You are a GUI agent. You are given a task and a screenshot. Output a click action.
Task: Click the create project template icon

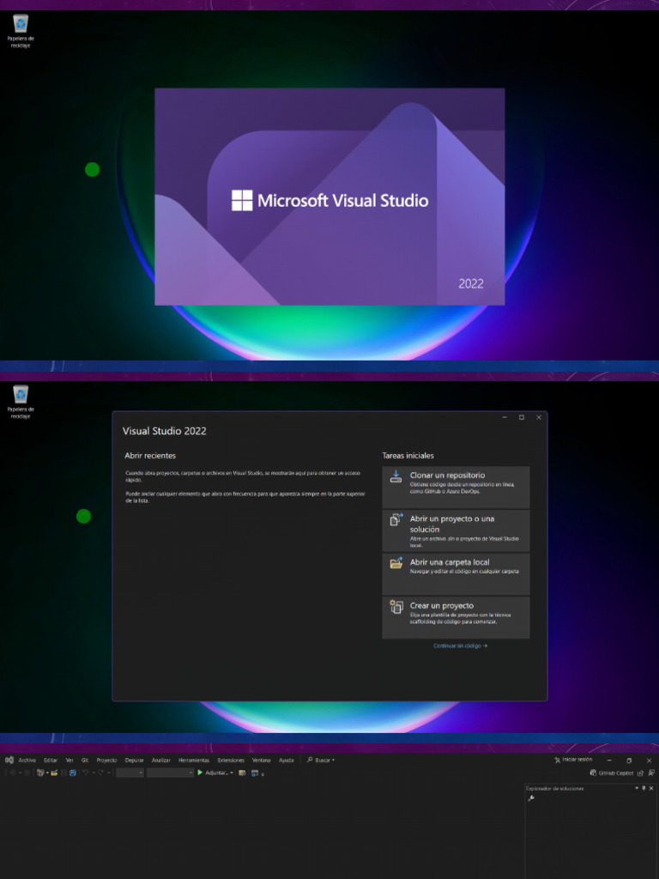coord(396,606)
